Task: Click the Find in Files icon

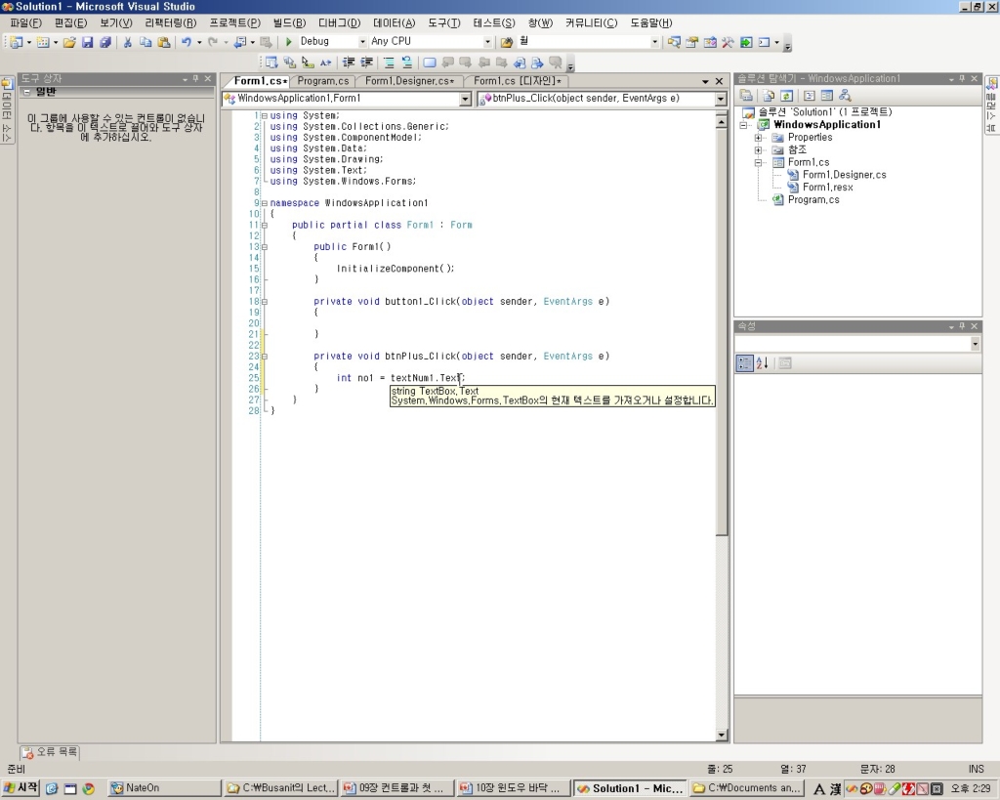Action: tap(507, 42)
